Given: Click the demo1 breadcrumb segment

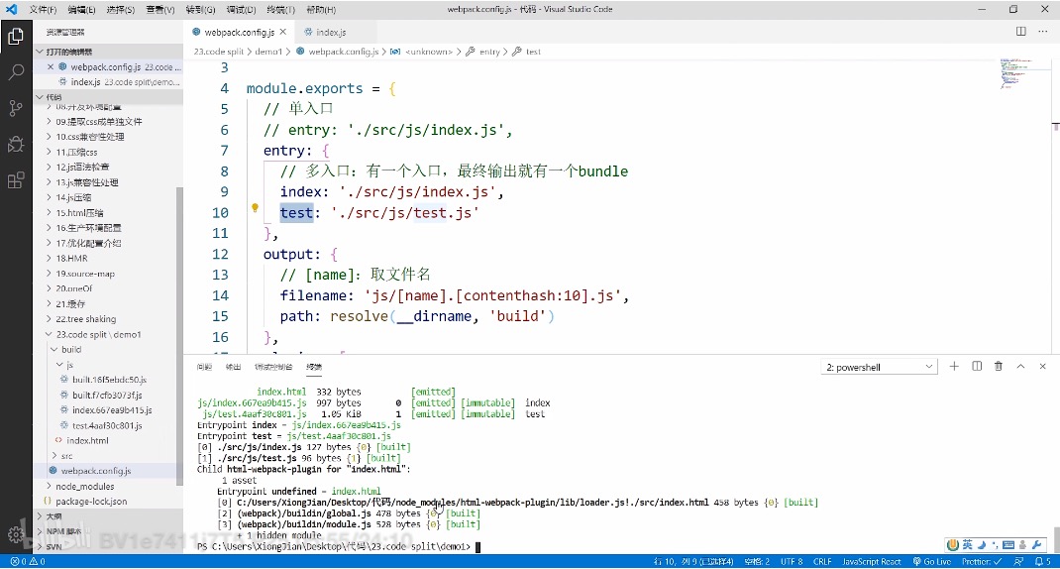Looking at the screenshot, I should 268,52.
